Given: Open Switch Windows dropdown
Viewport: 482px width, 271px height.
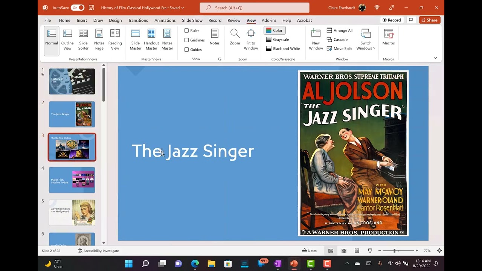Looking at the screenshot, I should tap(366, 40).
